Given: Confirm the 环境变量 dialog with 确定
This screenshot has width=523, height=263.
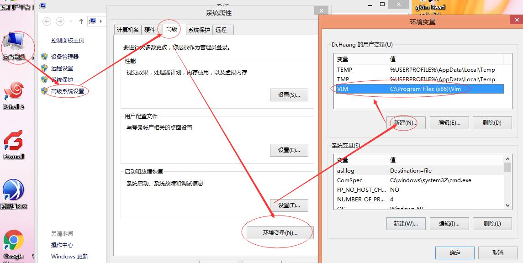Looking at the screenshot, I should coord(454,252).
